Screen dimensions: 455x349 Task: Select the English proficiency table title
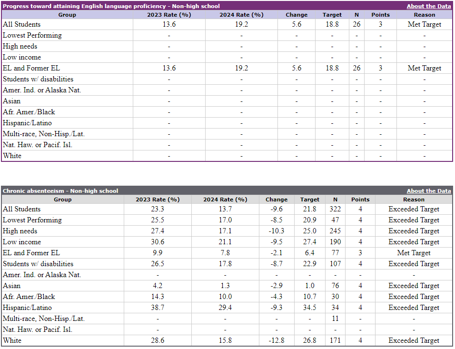(111, 6)
